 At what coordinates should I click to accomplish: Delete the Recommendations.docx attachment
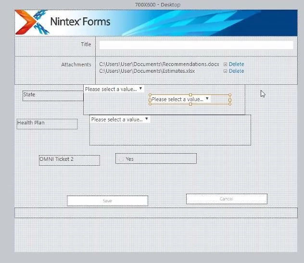(x=236, y=64)
